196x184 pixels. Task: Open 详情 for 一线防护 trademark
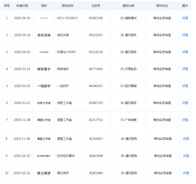pos(185,86)
